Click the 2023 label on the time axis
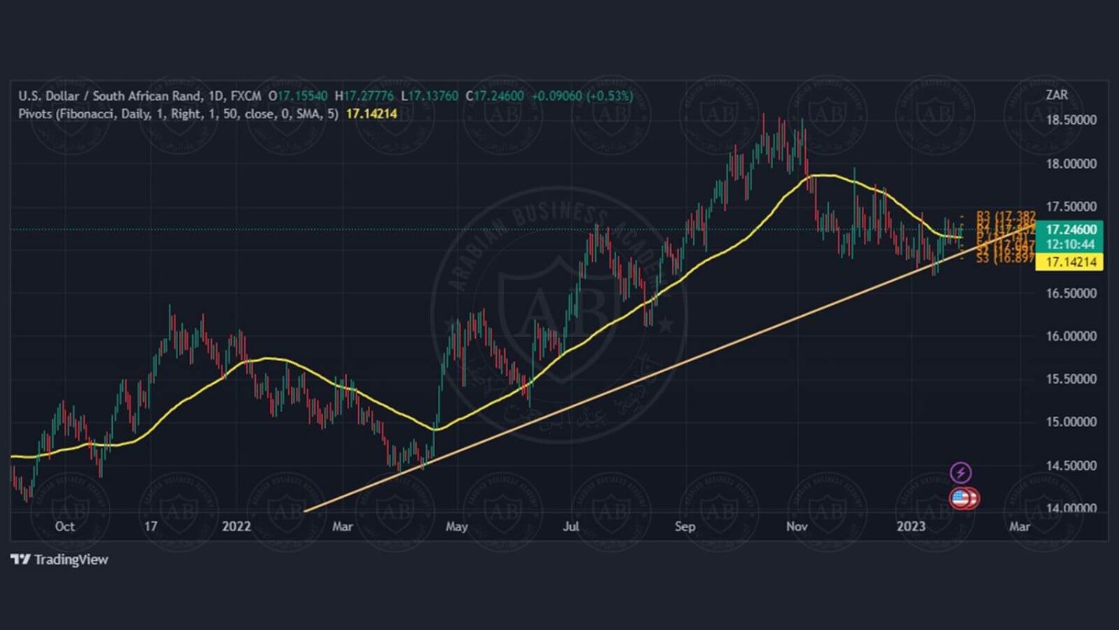 click(x=911, y=526)
